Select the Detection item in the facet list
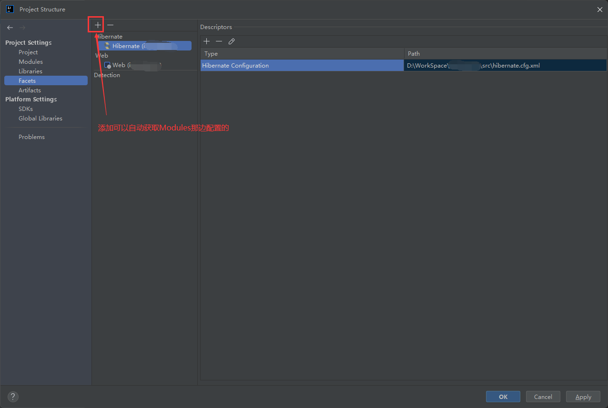The image size is (608, 408). (107, 75)
